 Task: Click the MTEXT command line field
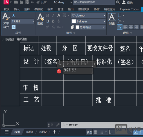(102, 125)
